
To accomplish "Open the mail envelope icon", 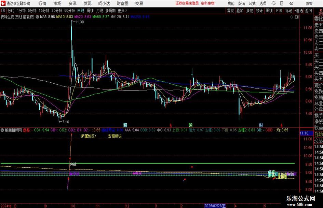I will [x=291, y=3].
